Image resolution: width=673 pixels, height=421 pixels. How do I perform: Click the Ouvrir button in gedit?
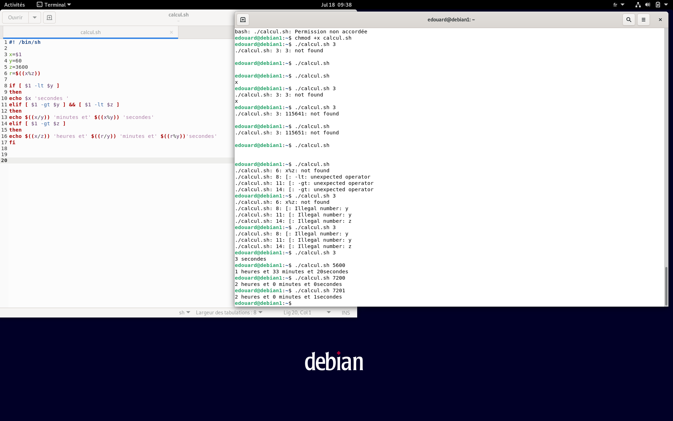point(15,18)
